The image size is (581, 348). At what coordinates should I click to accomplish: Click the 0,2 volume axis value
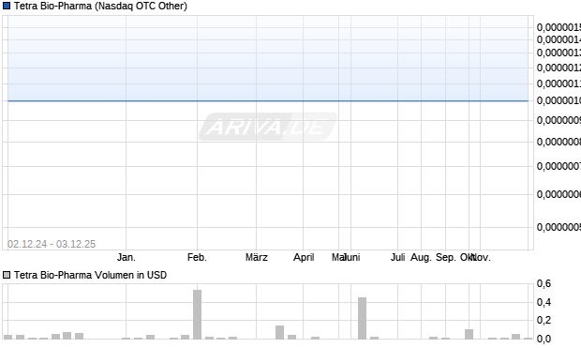pyautogui.click(x=544, y=320)
